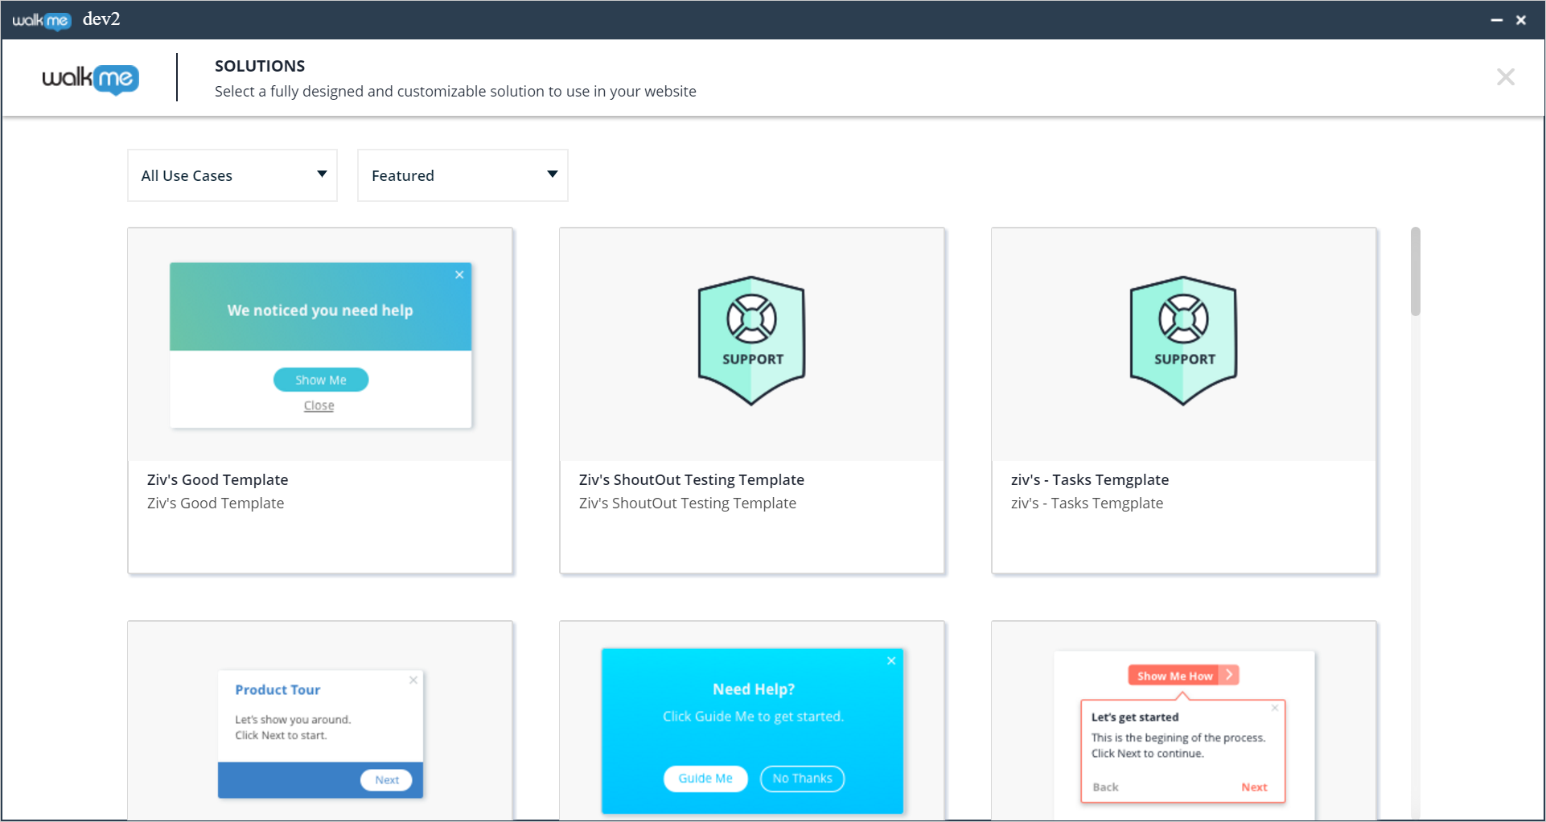Viewport: 1546px width, 822px height.
Task: Open the All Use Cases dropdown
Action: tap(232, 175)
